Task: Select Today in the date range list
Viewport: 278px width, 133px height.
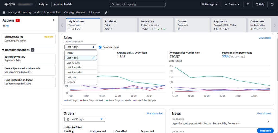Action: coord(81,53)
